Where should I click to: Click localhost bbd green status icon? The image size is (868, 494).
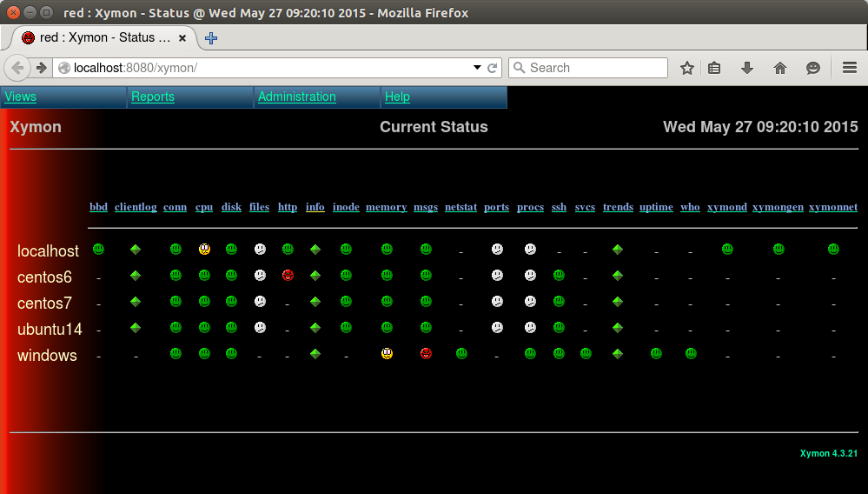[98, 250]
